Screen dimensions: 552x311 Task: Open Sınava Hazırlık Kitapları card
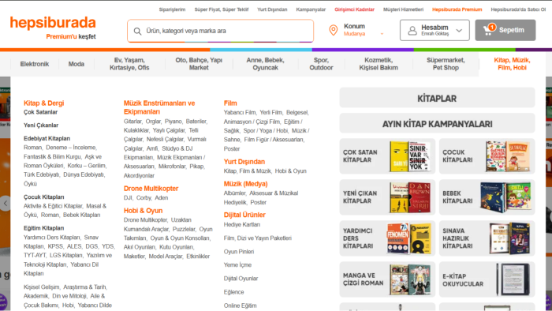coord(487,238)
